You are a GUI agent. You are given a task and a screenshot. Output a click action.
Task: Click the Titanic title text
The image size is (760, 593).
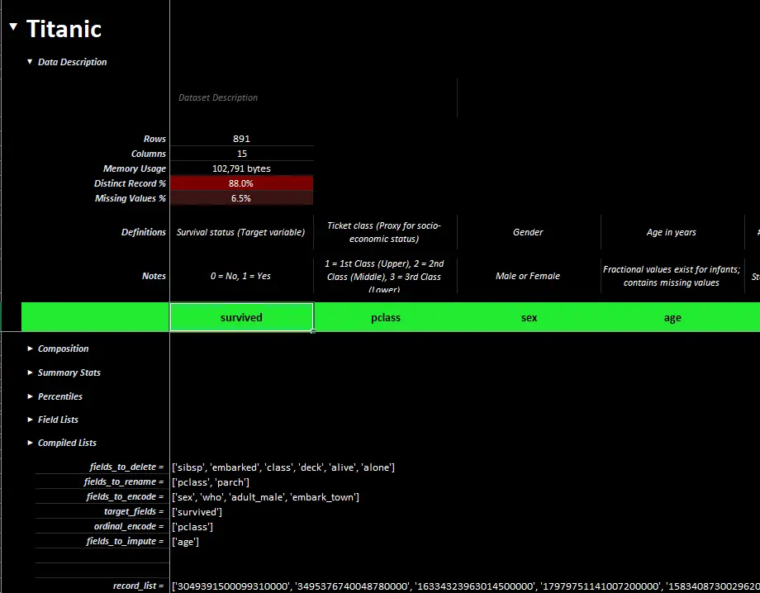point(64,29)
